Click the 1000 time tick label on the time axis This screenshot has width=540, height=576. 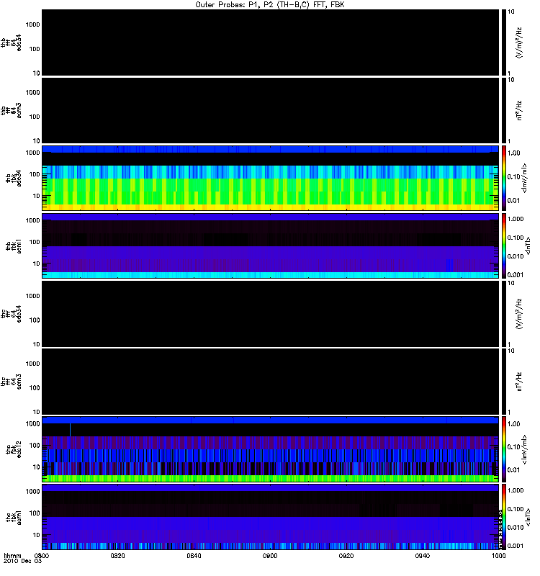[x=498, y=556]
